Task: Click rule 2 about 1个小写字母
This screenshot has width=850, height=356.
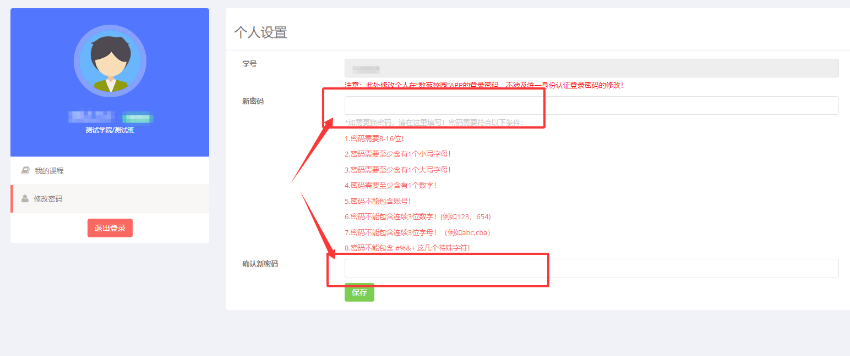Action: (x=398, y=154)
